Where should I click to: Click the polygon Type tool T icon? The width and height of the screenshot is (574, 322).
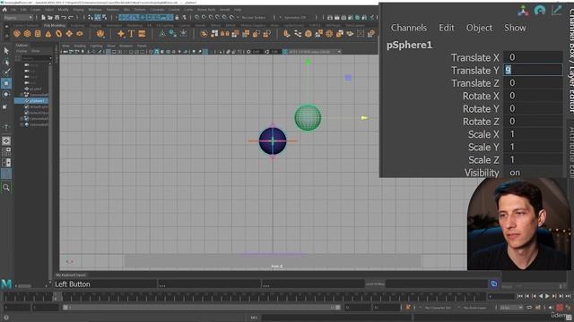coord(132,34)
